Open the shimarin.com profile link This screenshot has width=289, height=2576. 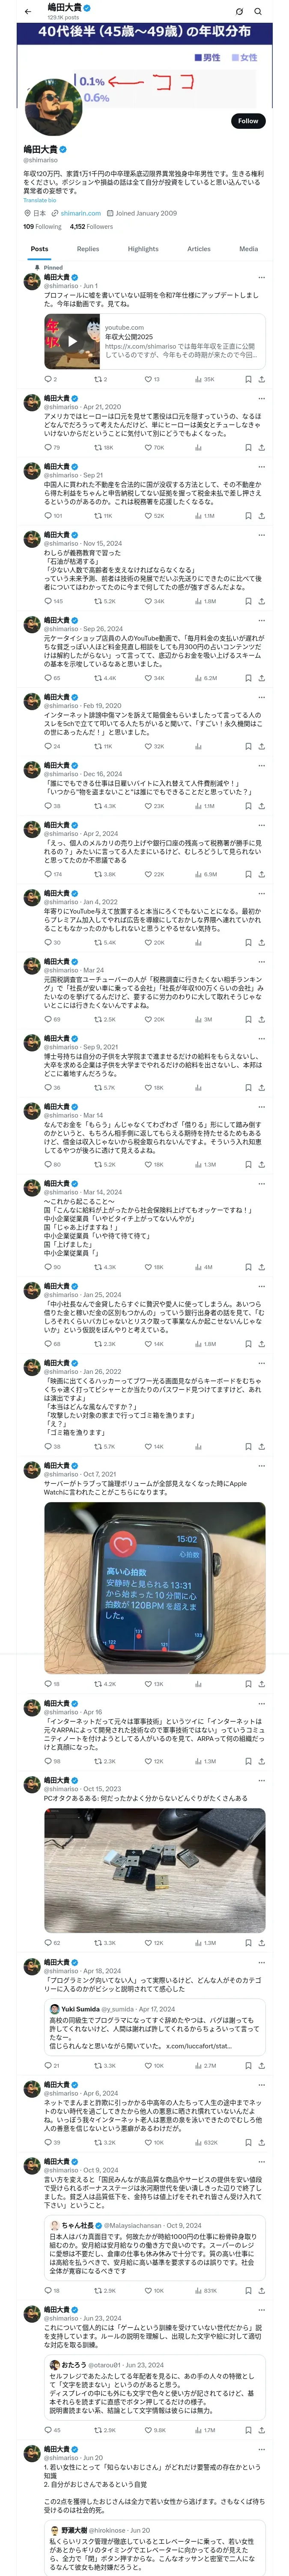click(x=80, y=213)
